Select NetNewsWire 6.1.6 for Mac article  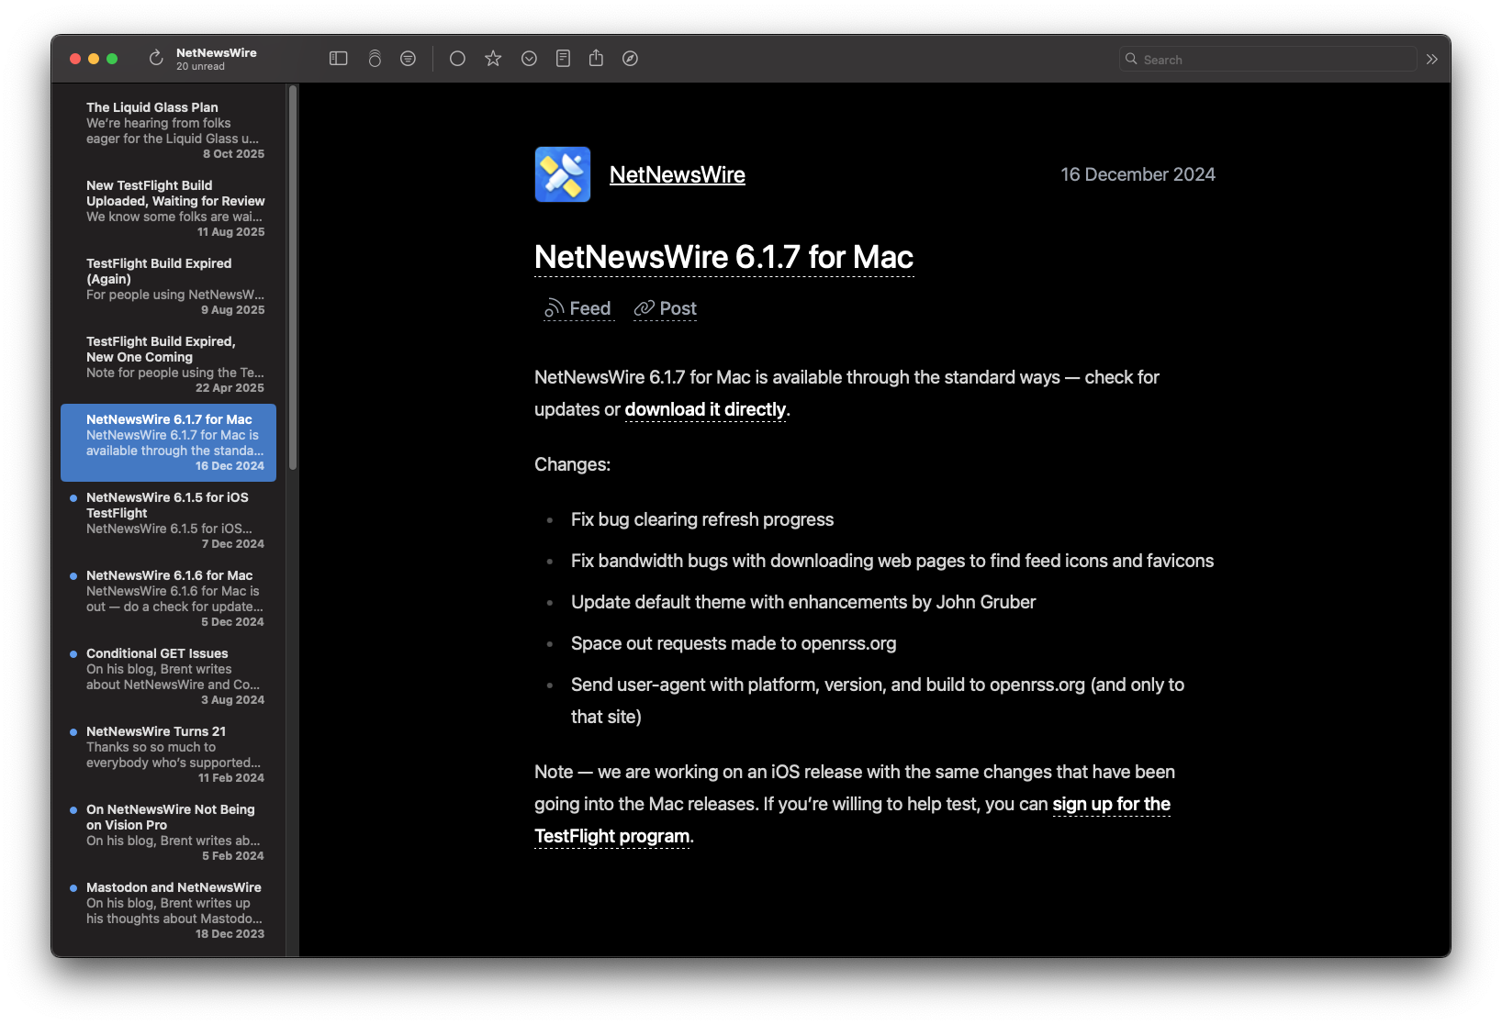[169, 598]
